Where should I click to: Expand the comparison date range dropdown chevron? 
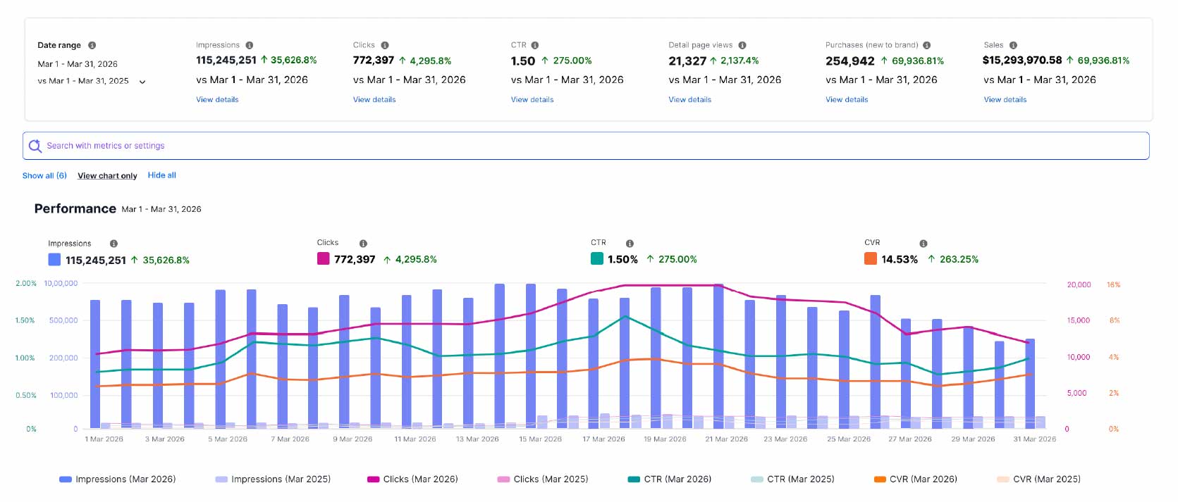(142, 82)
